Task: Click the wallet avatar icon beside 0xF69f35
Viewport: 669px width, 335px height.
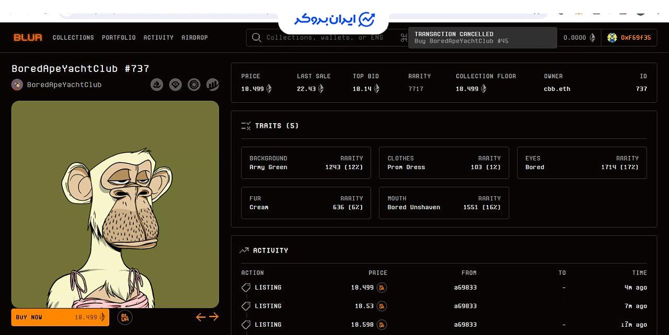Action: click(x=612, y=38)
